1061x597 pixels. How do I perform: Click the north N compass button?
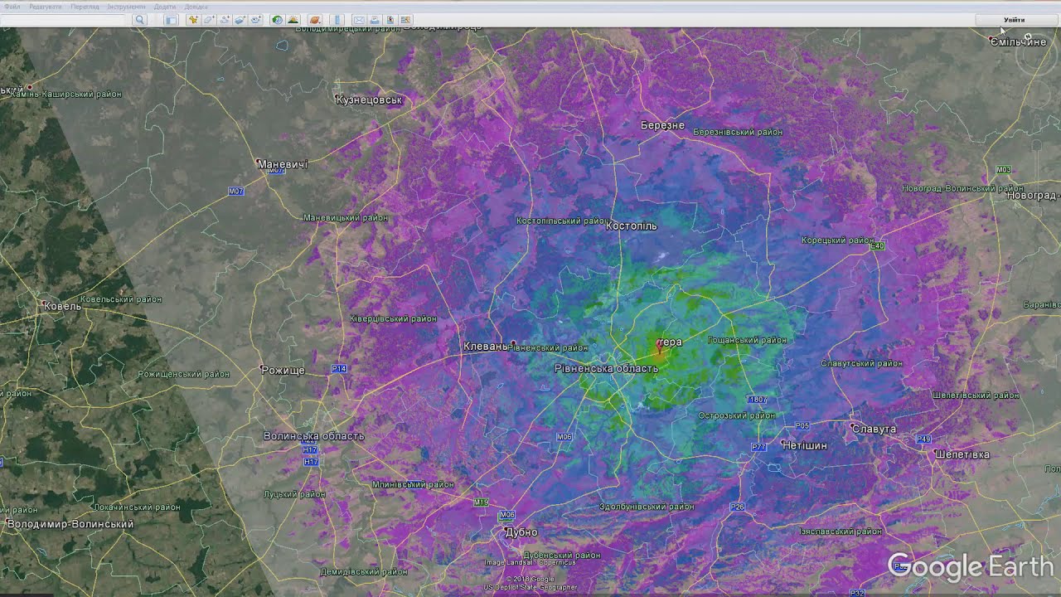point(1029,36)
